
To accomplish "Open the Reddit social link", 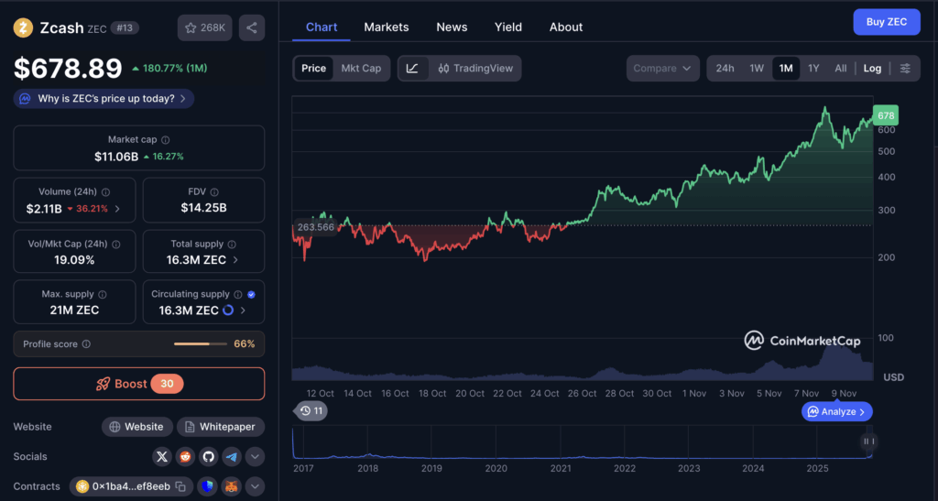I will (x=185, y=457).
